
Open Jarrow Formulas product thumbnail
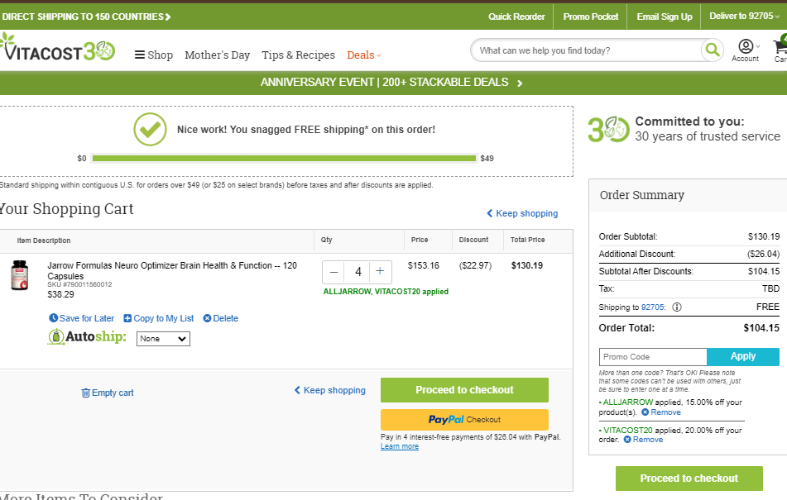[x=20, y=275]
